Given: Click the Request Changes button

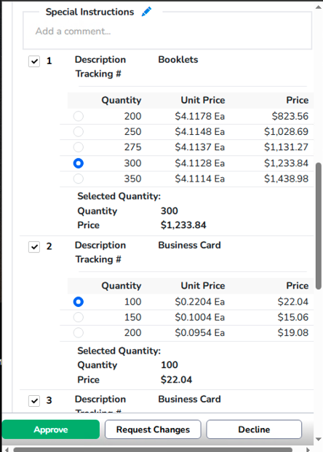Looking at the screenshot, I should click(x=153, y=429).
